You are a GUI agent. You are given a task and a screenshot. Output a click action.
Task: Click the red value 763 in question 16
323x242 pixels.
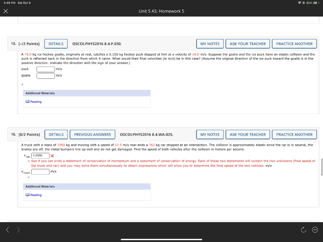pos(152,145)
